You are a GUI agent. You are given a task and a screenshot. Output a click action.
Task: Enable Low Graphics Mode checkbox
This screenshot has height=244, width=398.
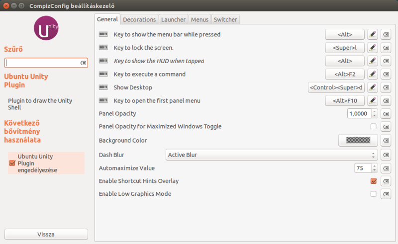click(x=373, y=194)
